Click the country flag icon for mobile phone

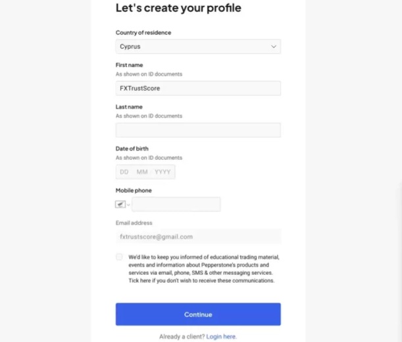coord(120,205)
